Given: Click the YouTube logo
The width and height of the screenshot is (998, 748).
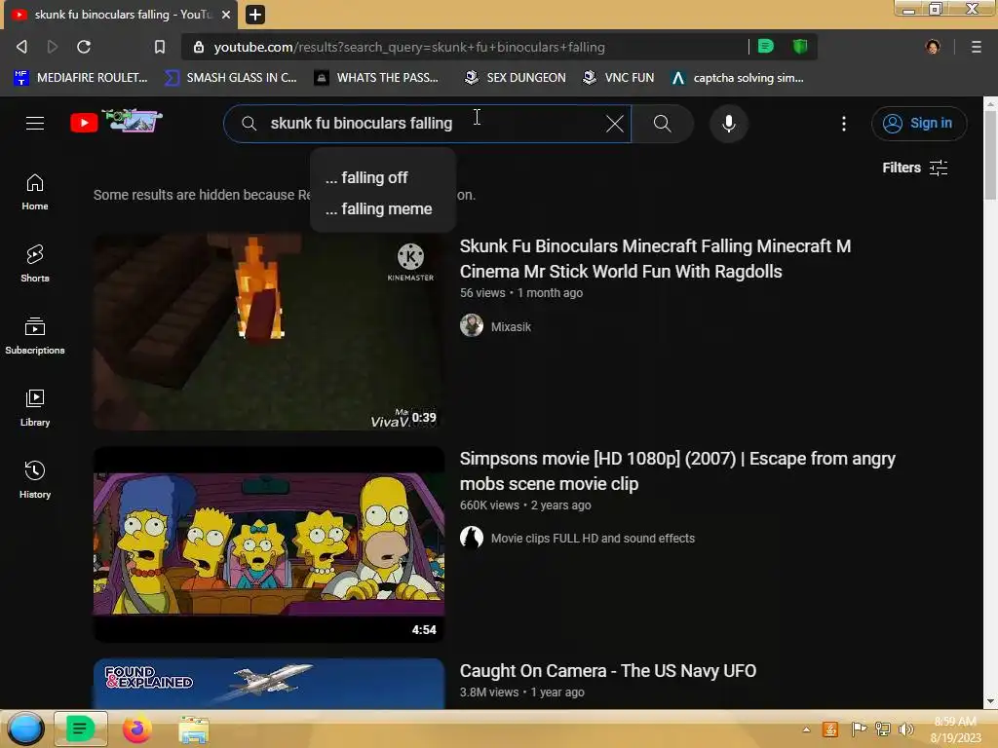Looking at the screenshot, I should click(116, 121).
